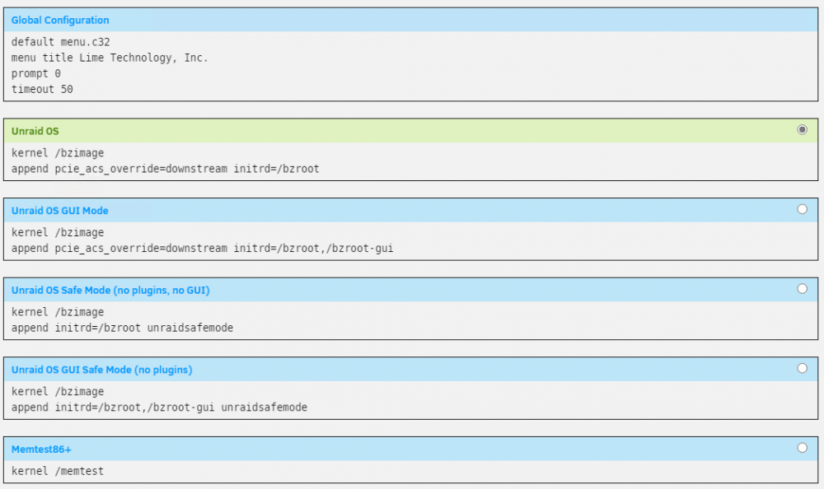Image resolution: width=824 pixels, height=489 pixels.
Task: Click 'kernel /bzimage' under Unraid OS
Action: 58,153
